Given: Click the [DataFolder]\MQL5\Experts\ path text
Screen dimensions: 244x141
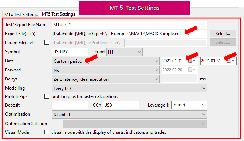Looking at the screenshot, I should [x=80, y=34].
